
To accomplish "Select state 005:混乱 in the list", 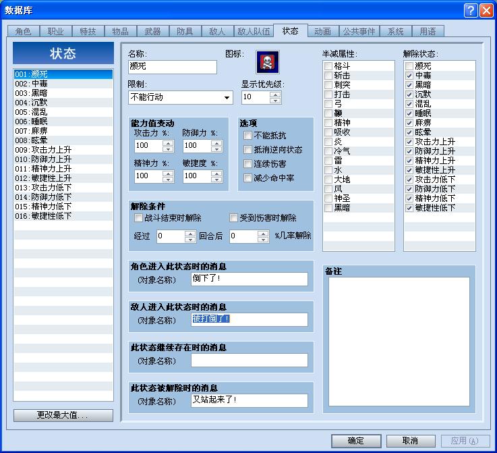I will (63, 112).
